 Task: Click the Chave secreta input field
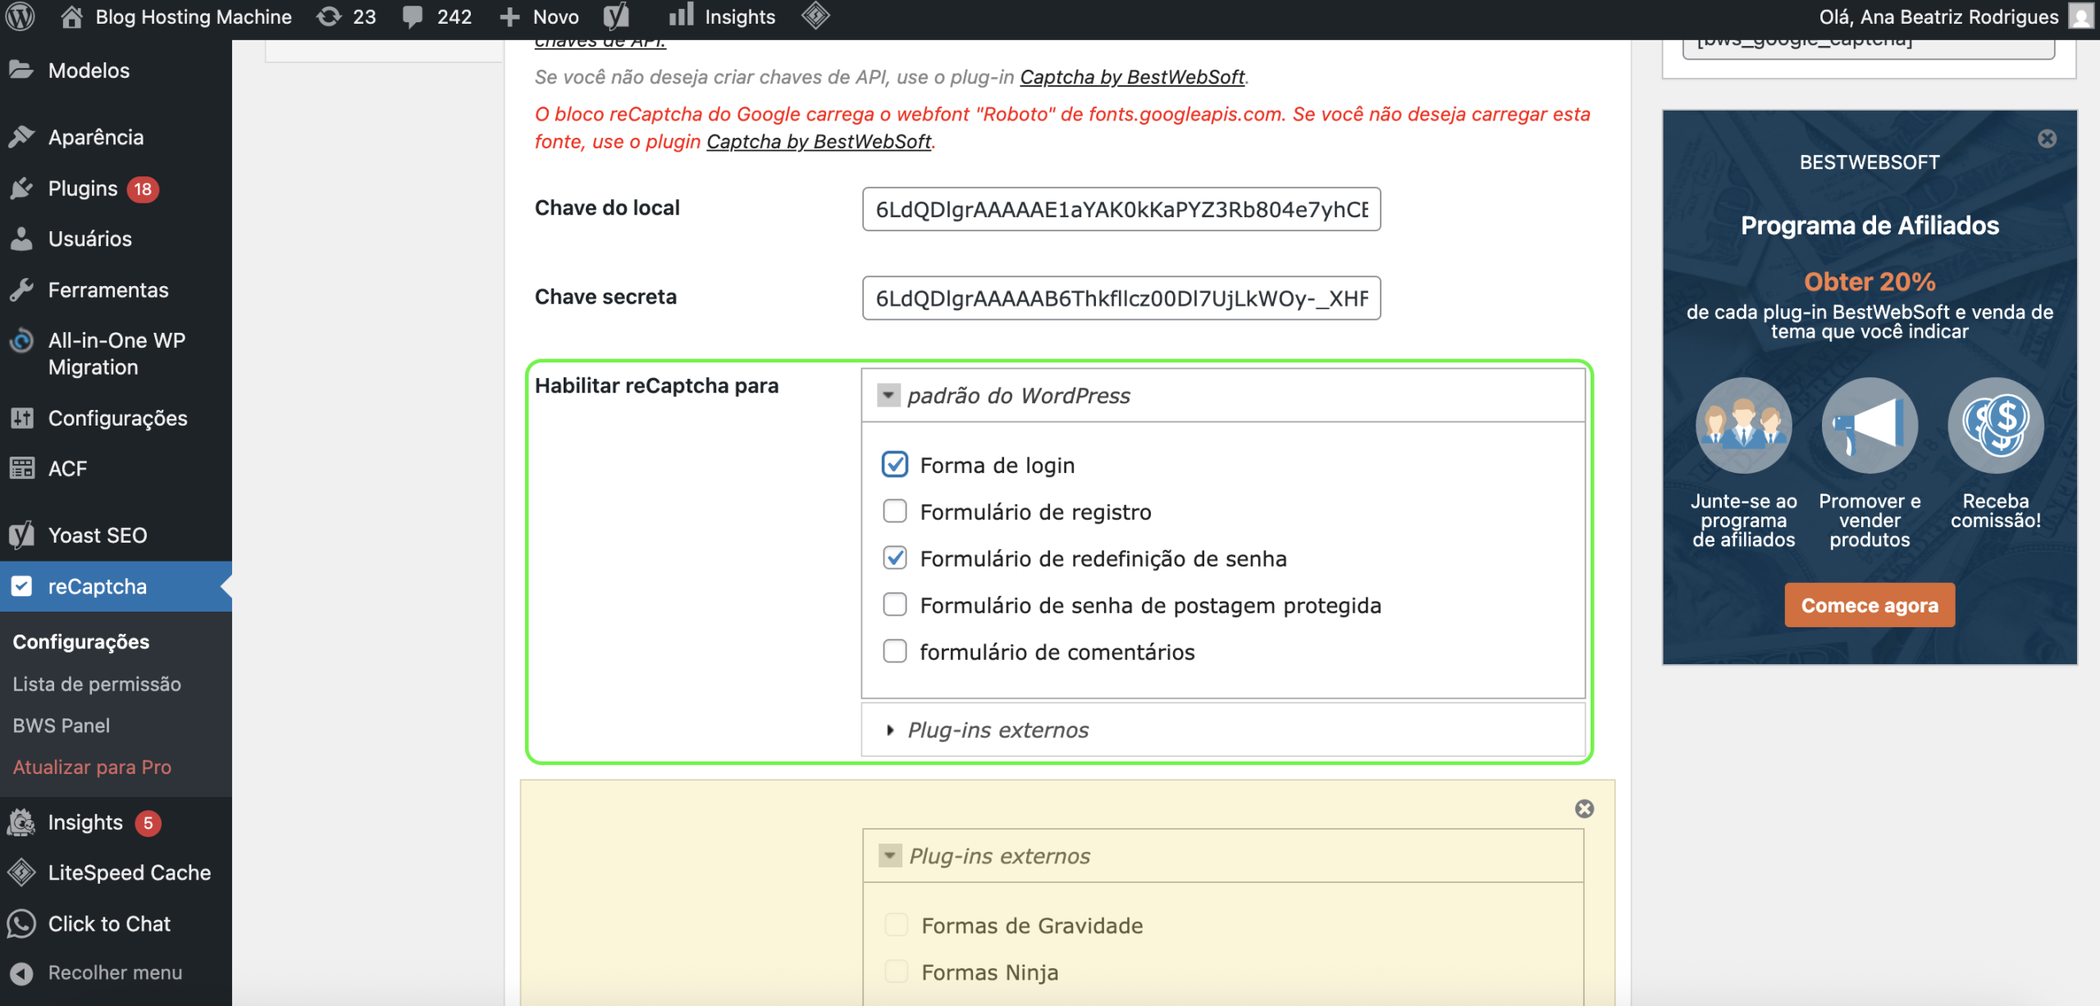[x=1121, y=298]
